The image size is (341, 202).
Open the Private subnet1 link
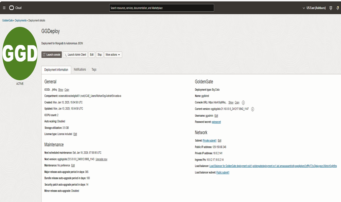tap(209, 141)
